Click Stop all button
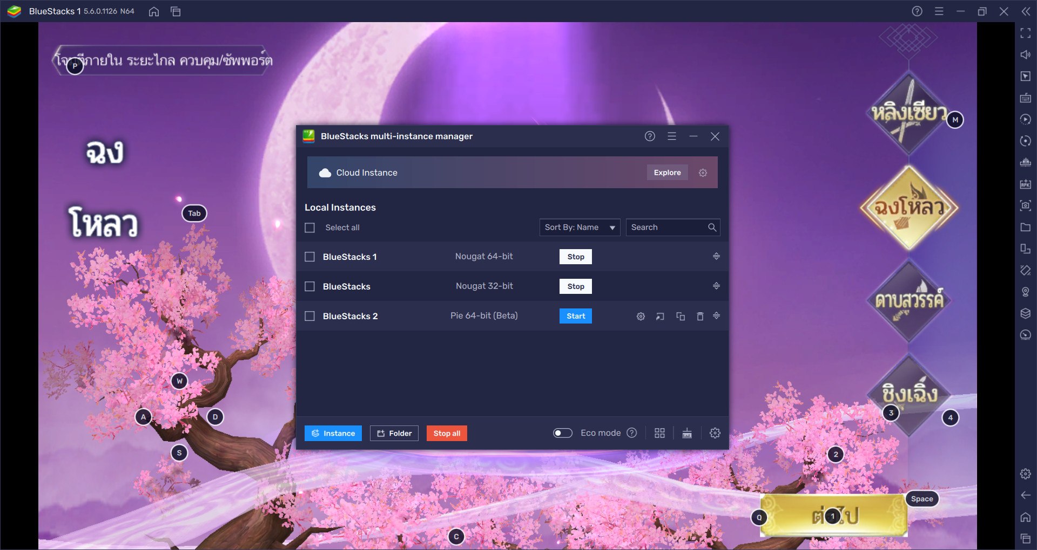This screenshot has width=1037, height=550. pos(447,434)
